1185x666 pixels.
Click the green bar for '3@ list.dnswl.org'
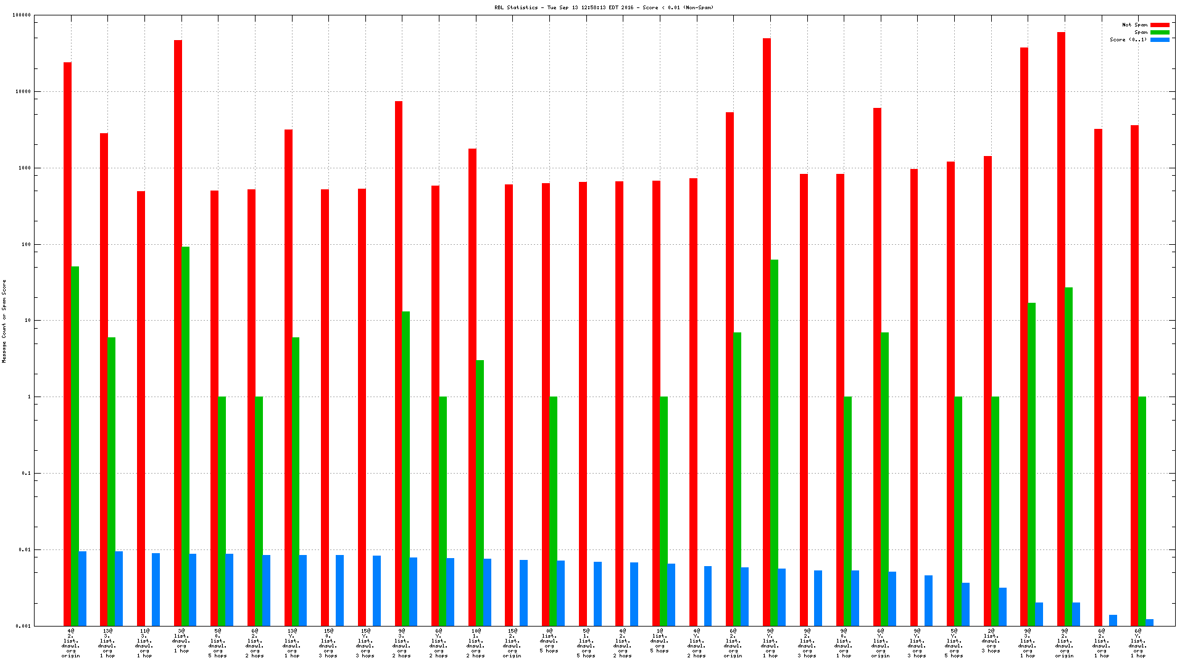tap(185, 436)
